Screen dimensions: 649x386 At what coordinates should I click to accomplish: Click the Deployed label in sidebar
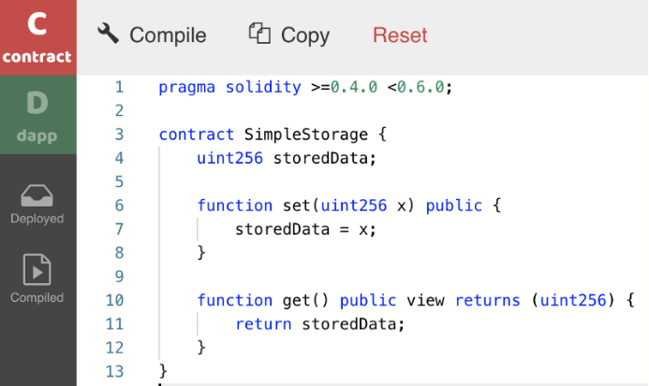37,219
